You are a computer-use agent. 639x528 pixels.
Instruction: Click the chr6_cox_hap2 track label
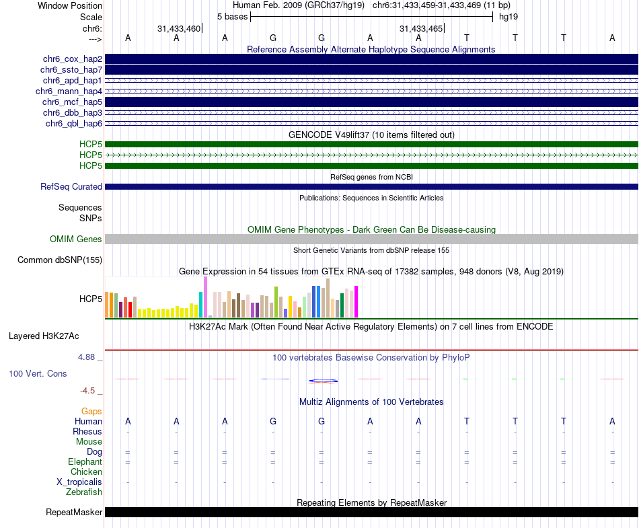[x=73, y=59]
